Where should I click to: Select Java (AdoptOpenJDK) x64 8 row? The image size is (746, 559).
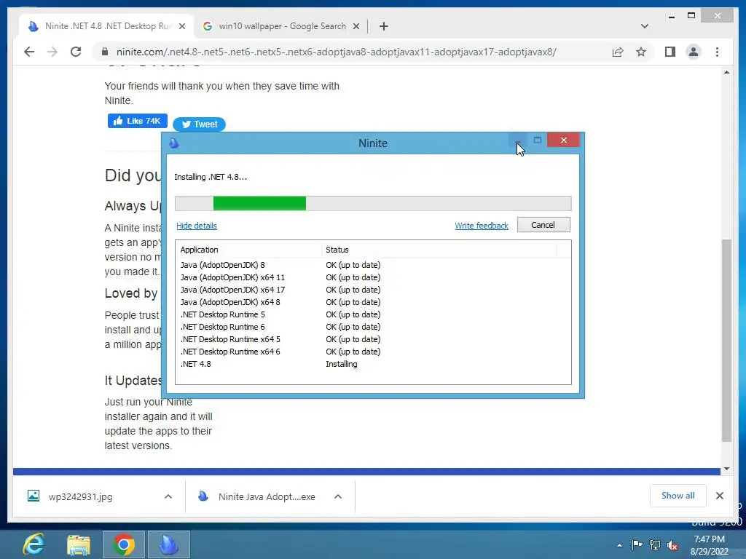pyautogui.click(x=373, y=302)
